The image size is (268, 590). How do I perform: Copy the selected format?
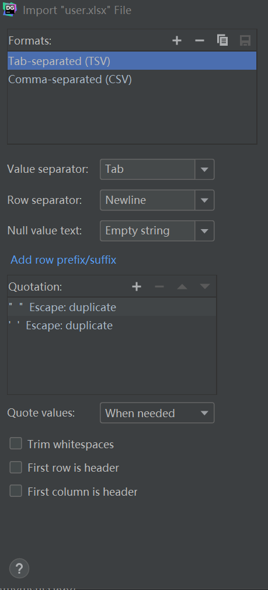coord(222,40)
